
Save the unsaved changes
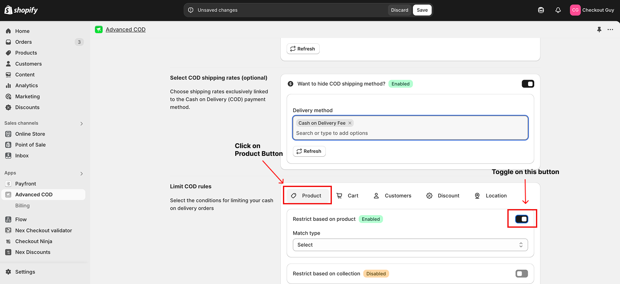(422, 10)
